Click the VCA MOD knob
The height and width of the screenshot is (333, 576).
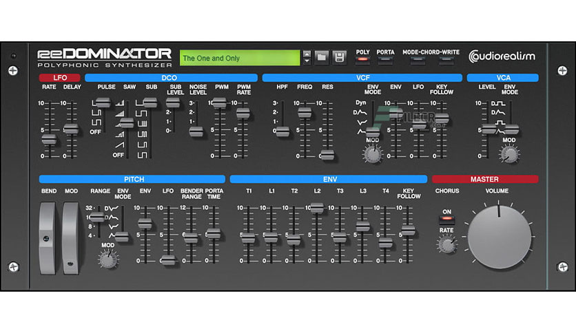point(509,154)
